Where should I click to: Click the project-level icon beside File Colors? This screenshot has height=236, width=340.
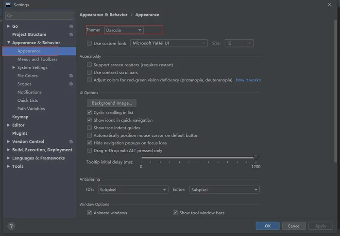[x=71, y=76]
